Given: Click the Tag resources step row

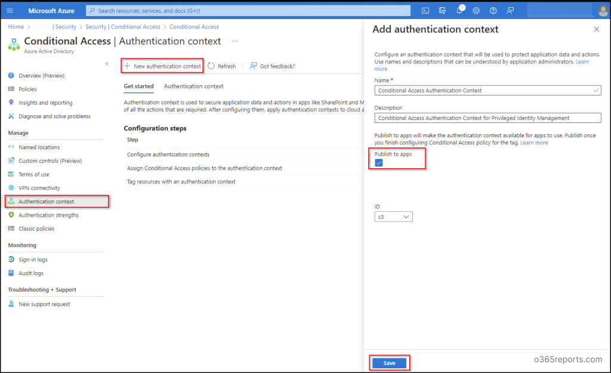Looking at the screenshot, I should 243,181.
